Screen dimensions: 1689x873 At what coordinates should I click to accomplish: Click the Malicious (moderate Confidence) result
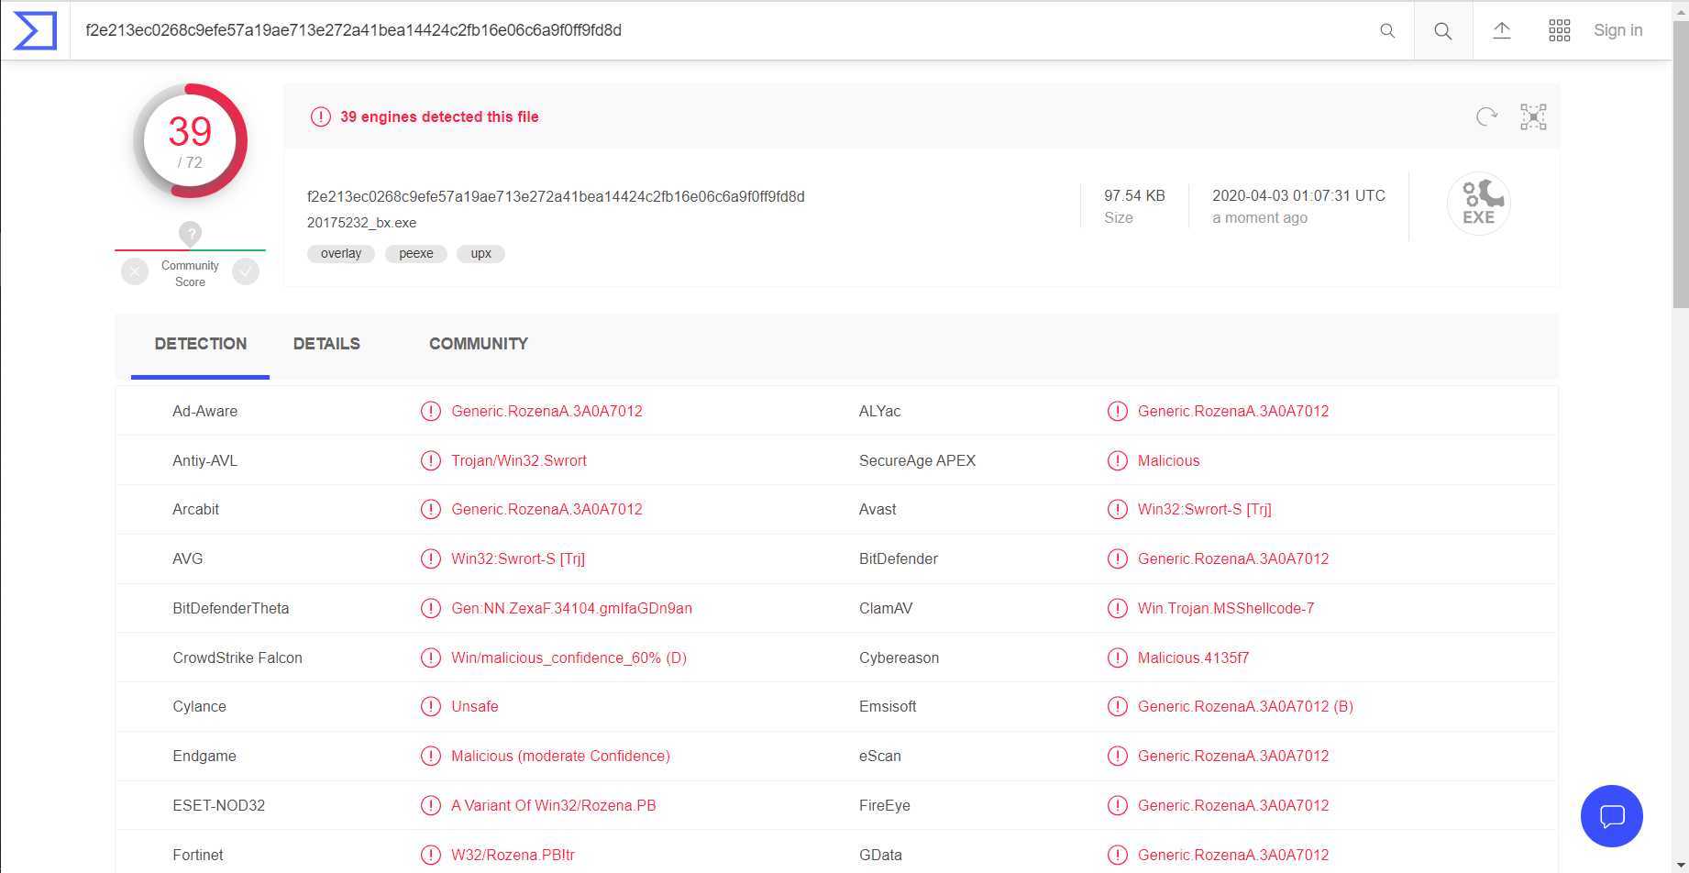point(560,756)
